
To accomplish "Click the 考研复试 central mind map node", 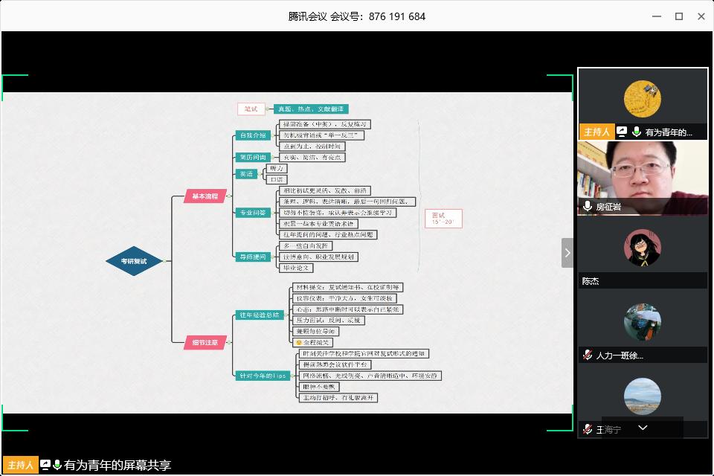I will click(134, 261).
